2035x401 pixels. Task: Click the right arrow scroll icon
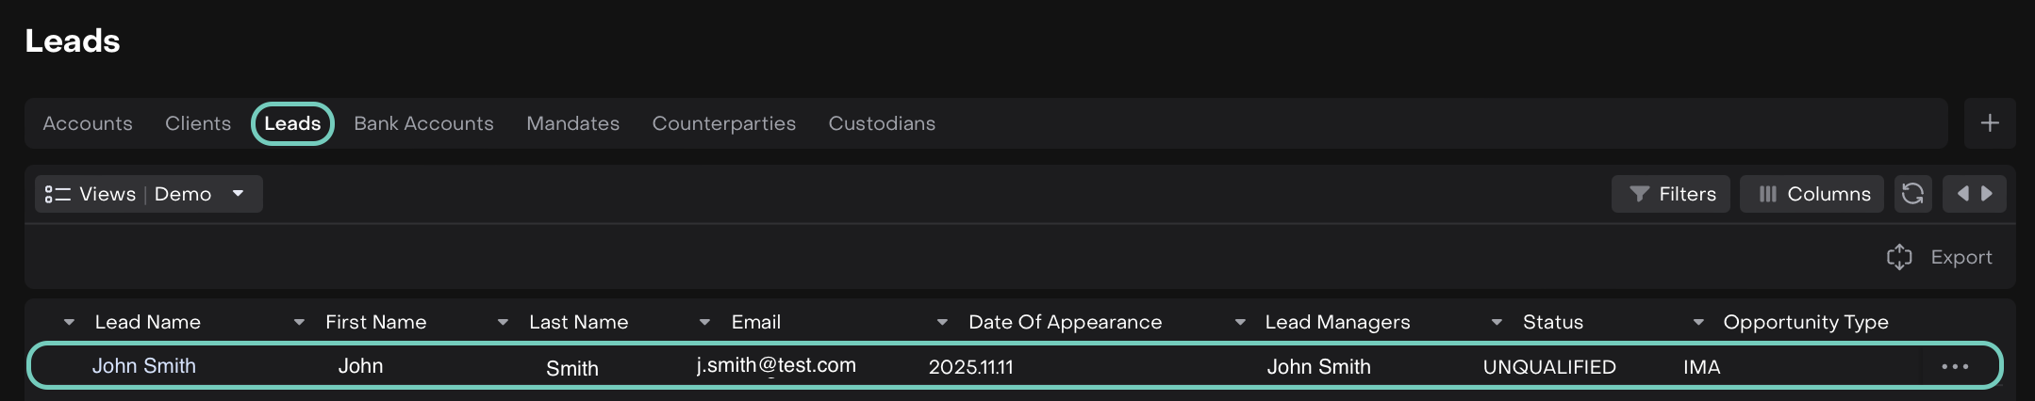pos(1987,194)
